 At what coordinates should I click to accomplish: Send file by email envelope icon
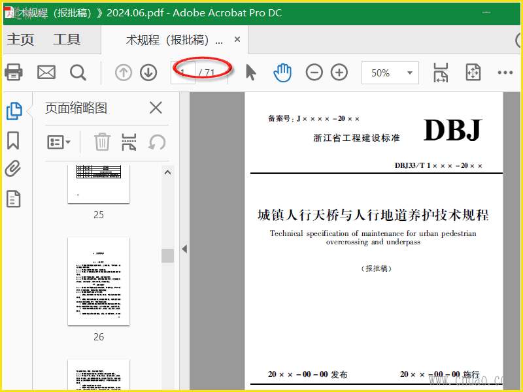[x=46, y=73]
